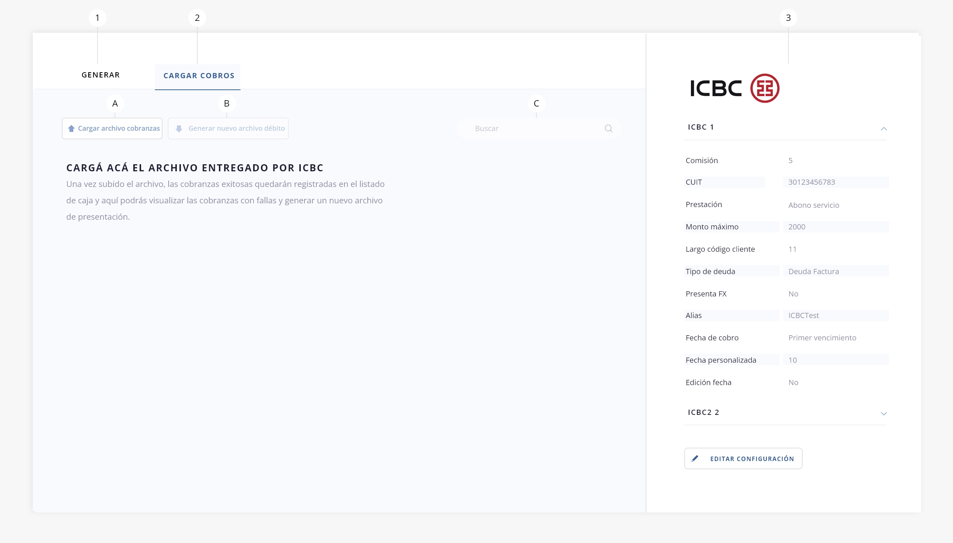Click the Fecha personalizada value 10

[x=792, y=360]
